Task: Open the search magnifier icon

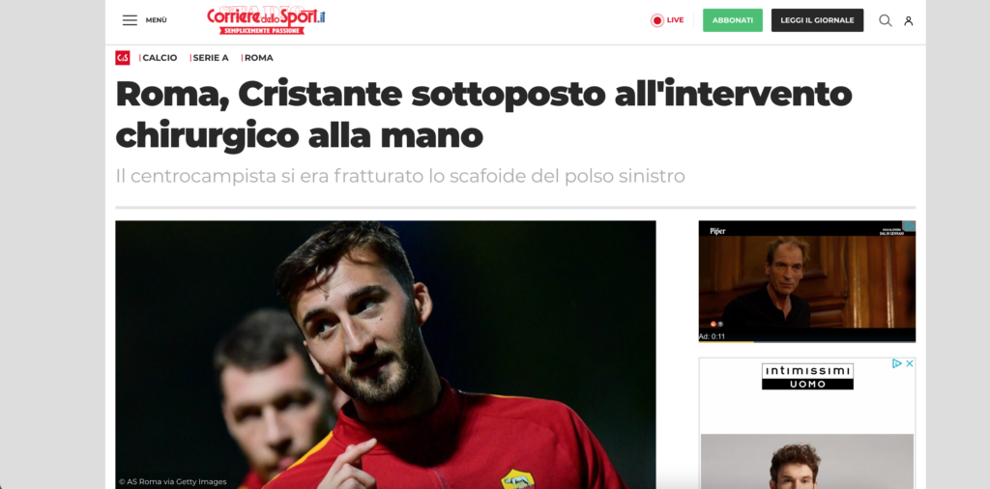Action: pos(886,20)
